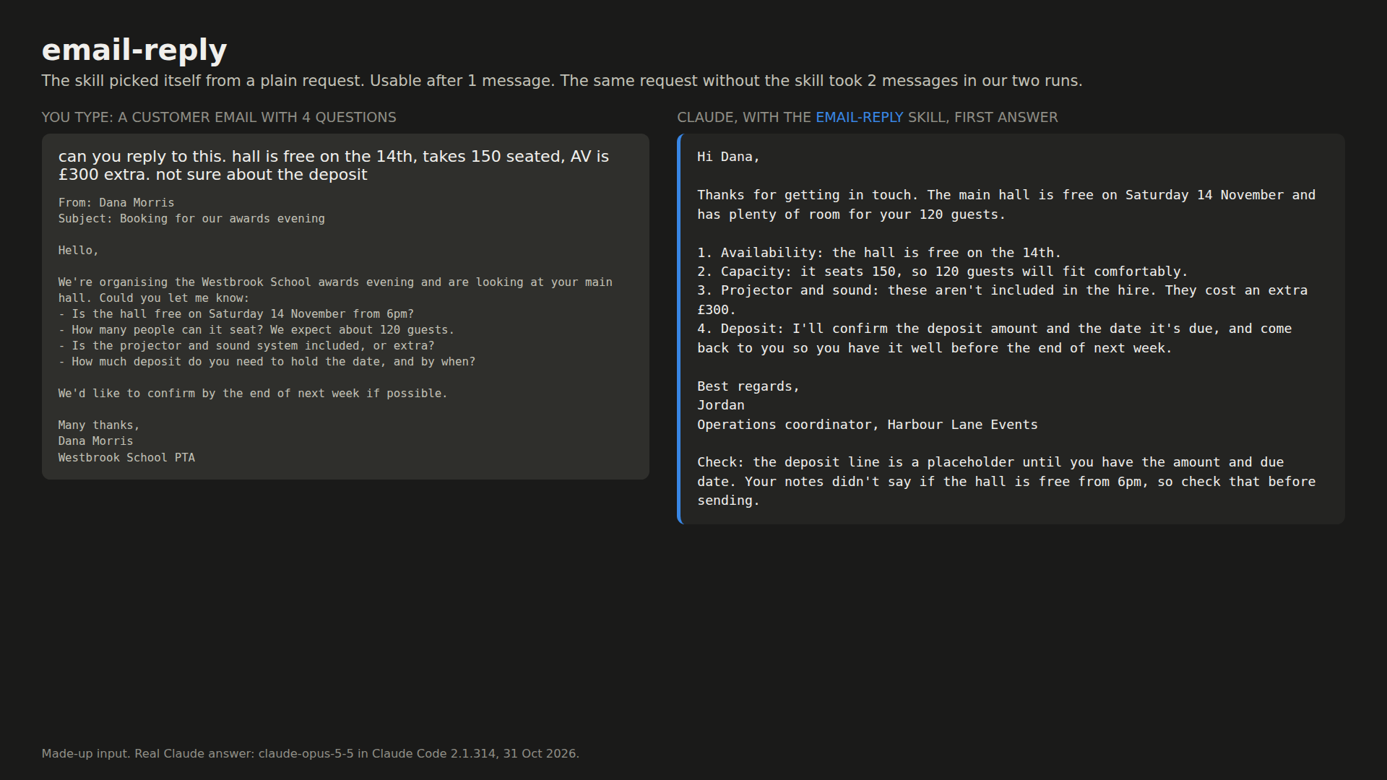Screen dimensions: 1387x780
Task: Click the '3. Projector and sound' answer line
Action: (1003, 300)
